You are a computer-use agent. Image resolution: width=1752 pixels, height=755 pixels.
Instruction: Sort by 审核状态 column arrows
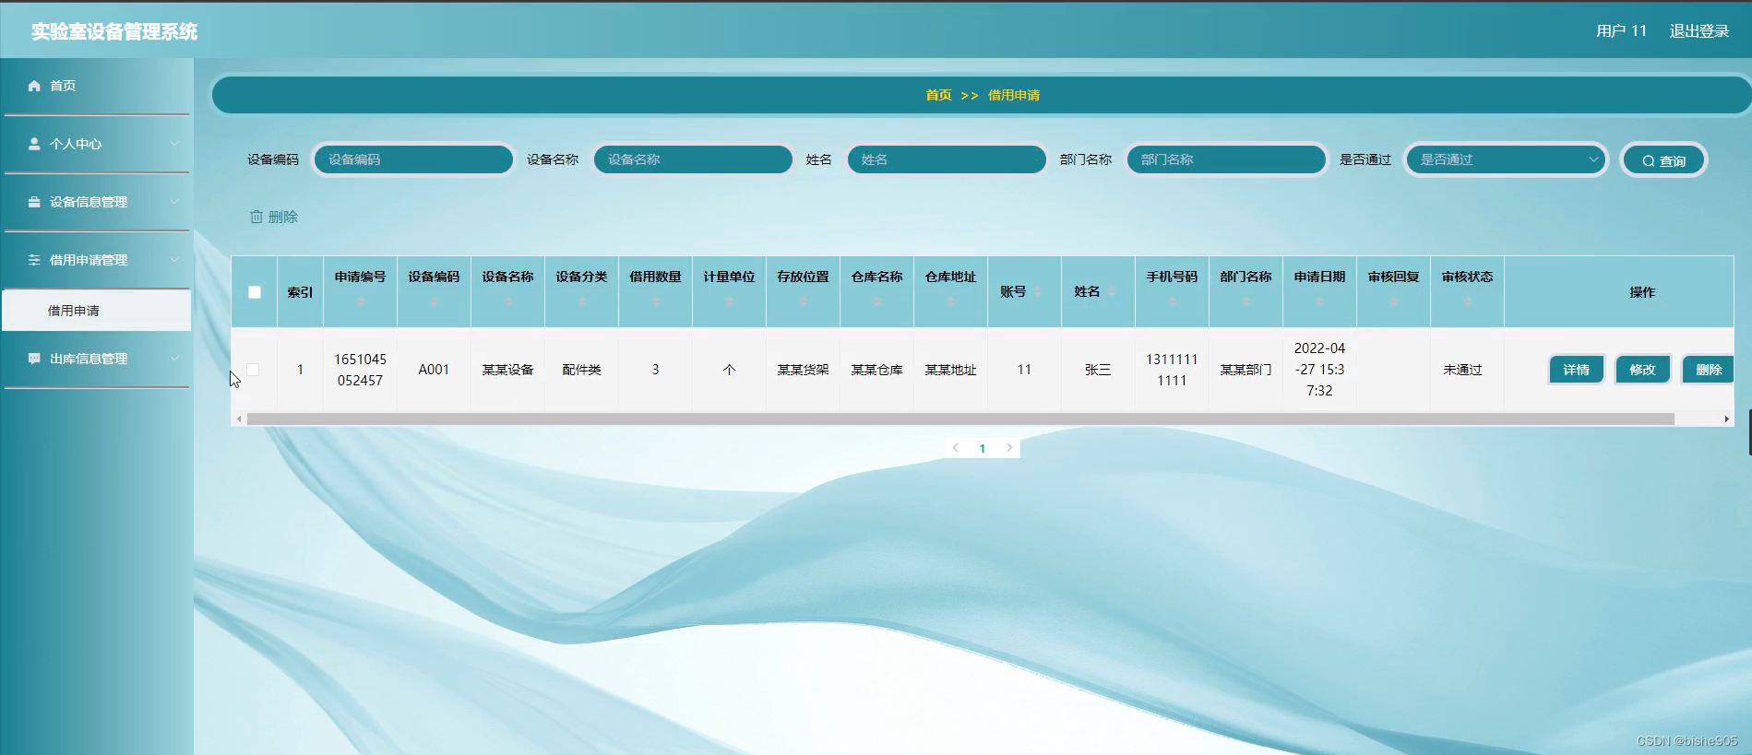(x=1468, y=301)
